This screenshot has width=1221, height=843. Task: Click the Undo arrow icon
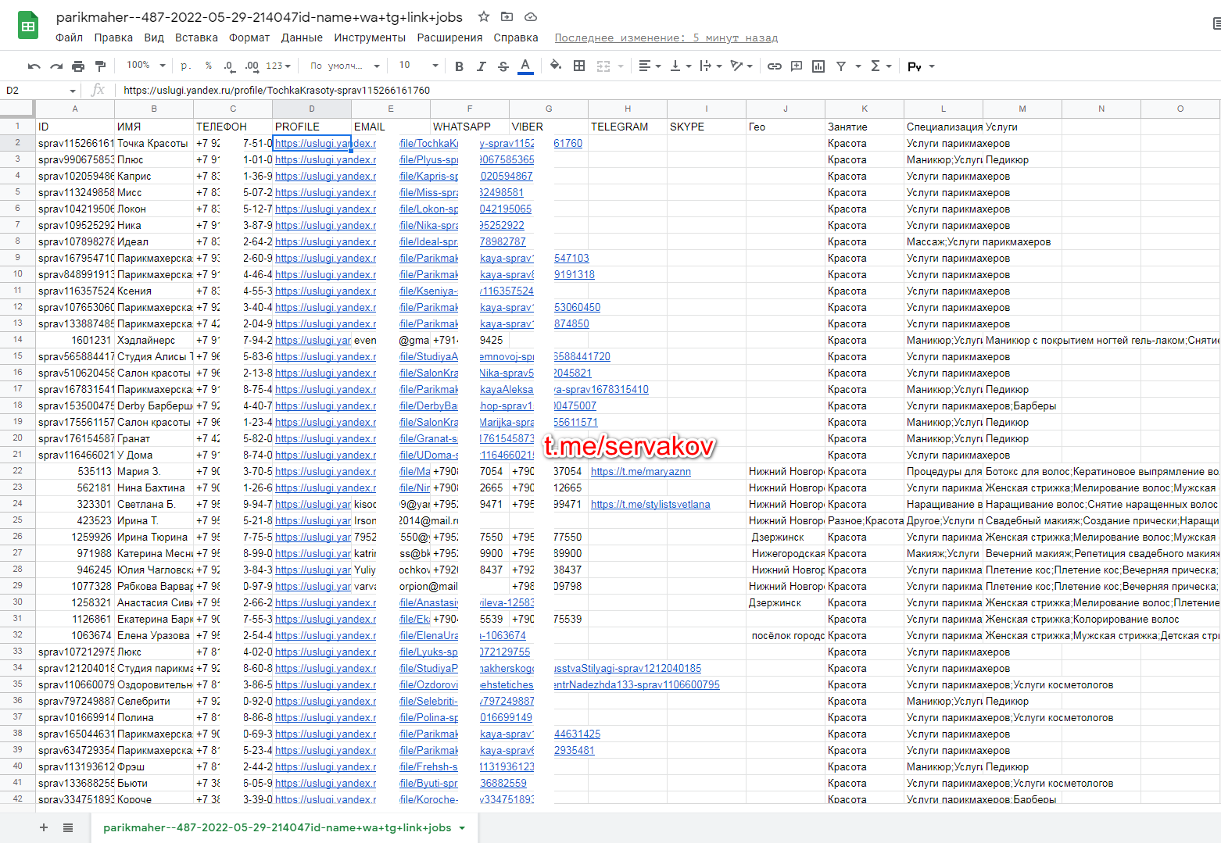(x=34, y=66)
